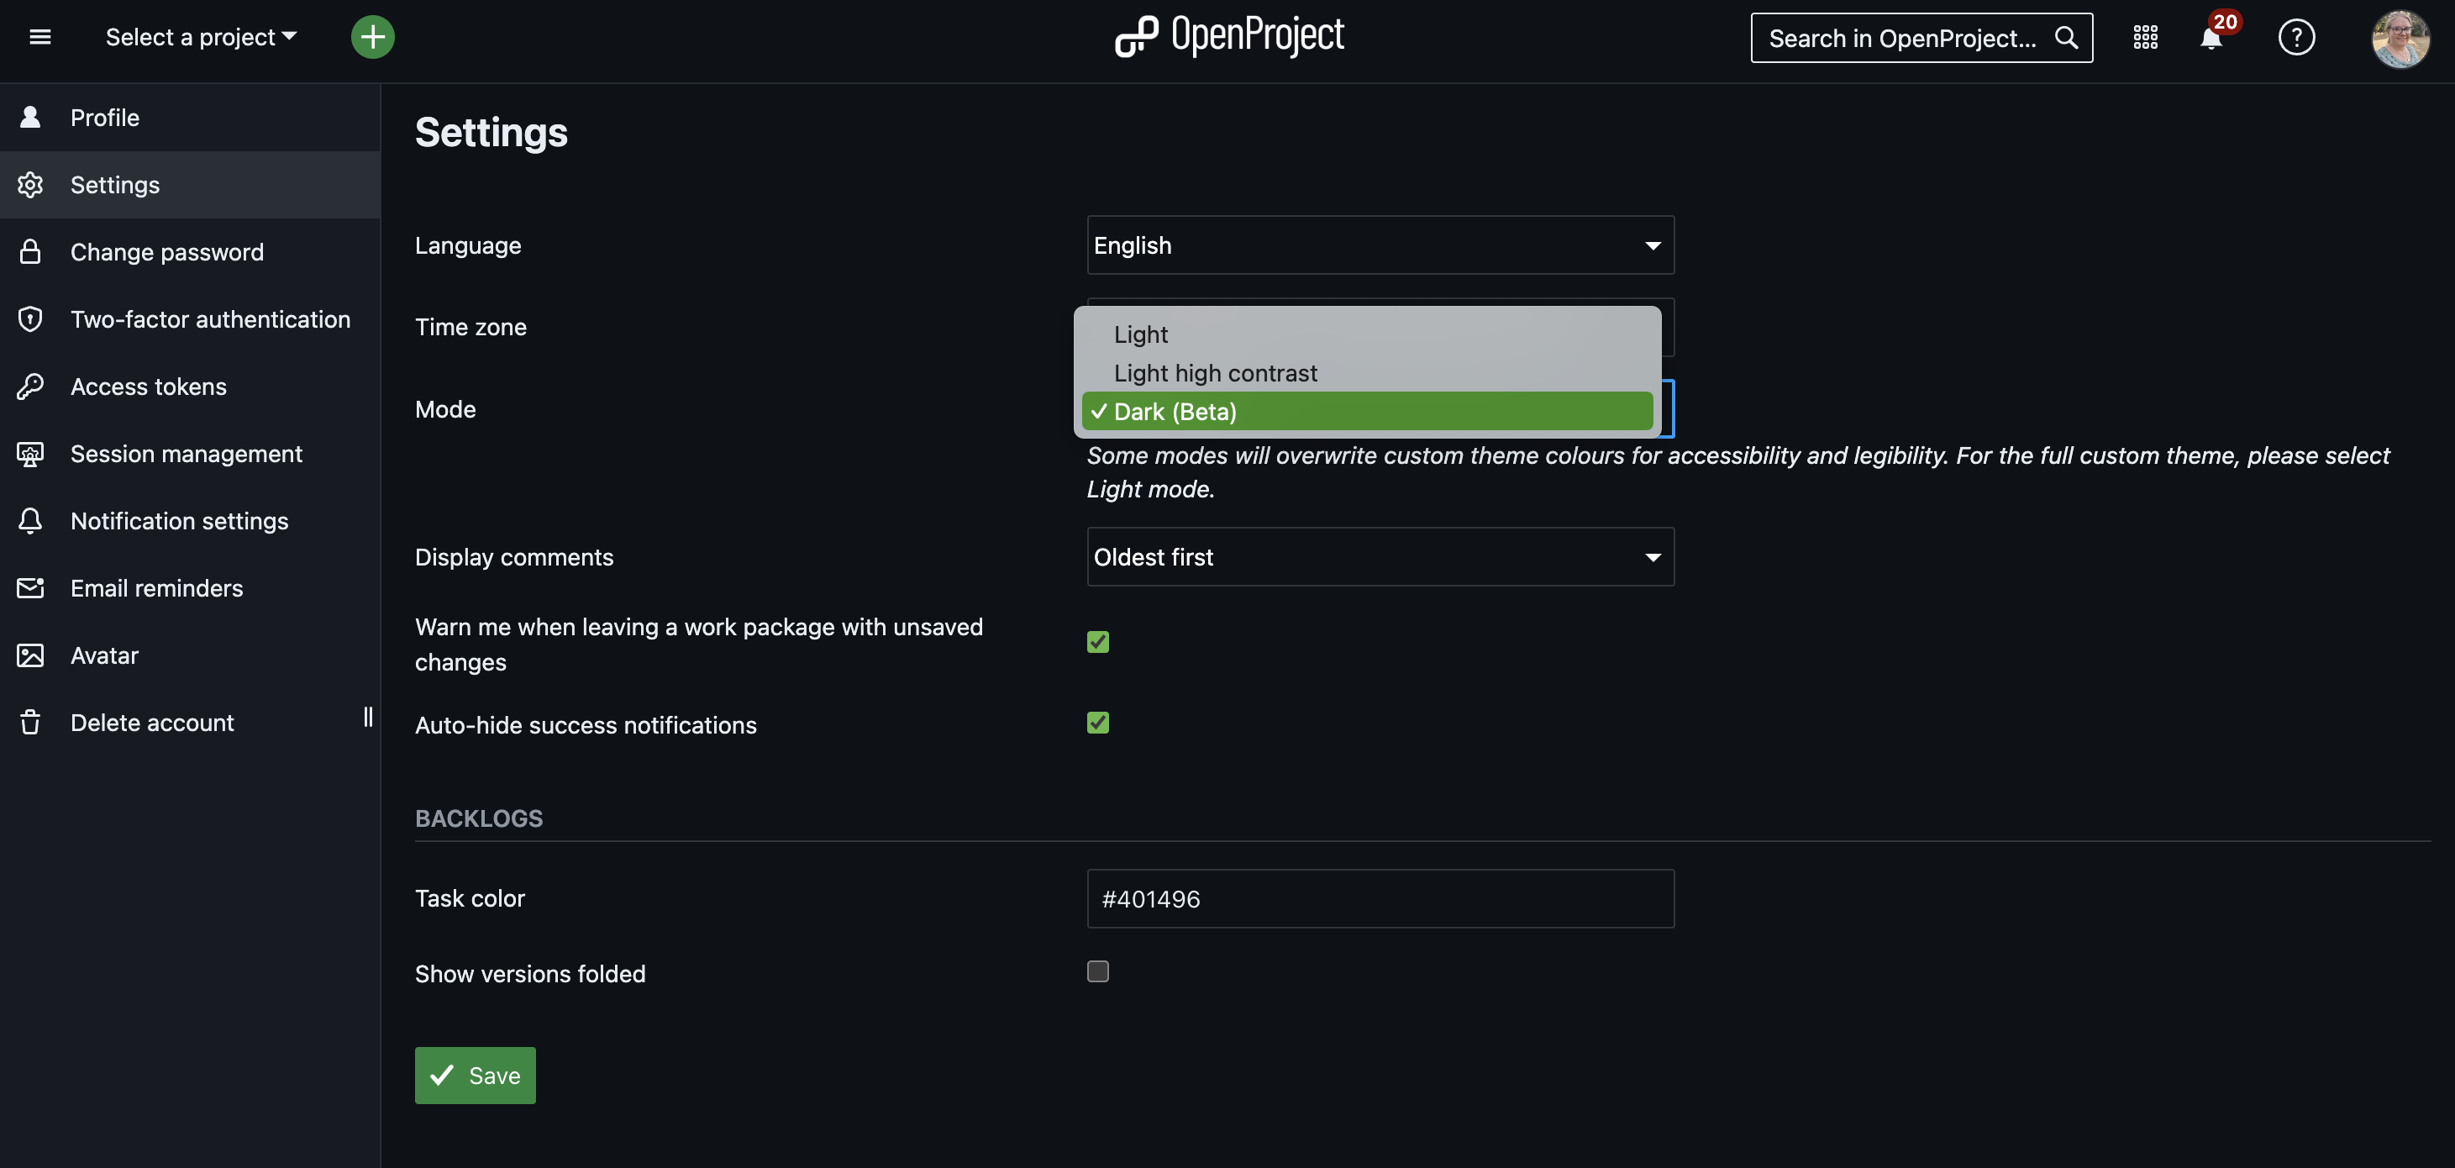This screenshot has width=2455, height=1168.
Task: Open the apps grid module menu
Action: coord(2145,37)
